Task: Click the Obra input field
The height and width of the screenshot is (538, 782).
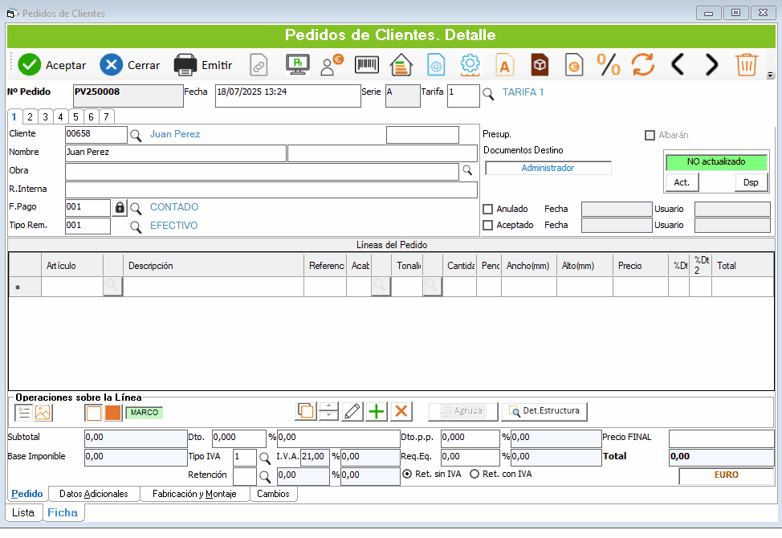Action: 262,172
